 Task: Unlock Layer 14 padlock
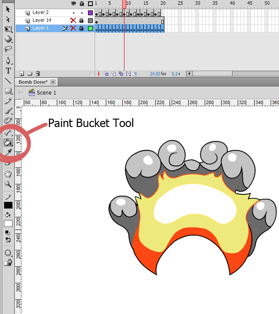(x=81, y=20)
